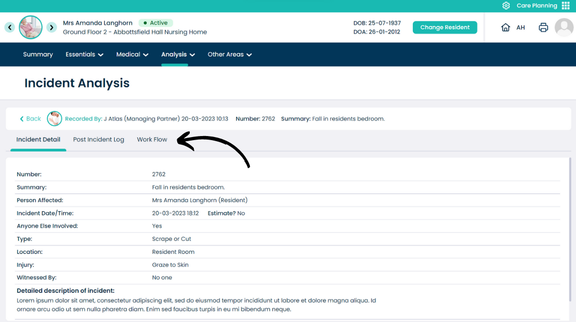Click the vertical scrollbar of details panel

click(570, 230)
